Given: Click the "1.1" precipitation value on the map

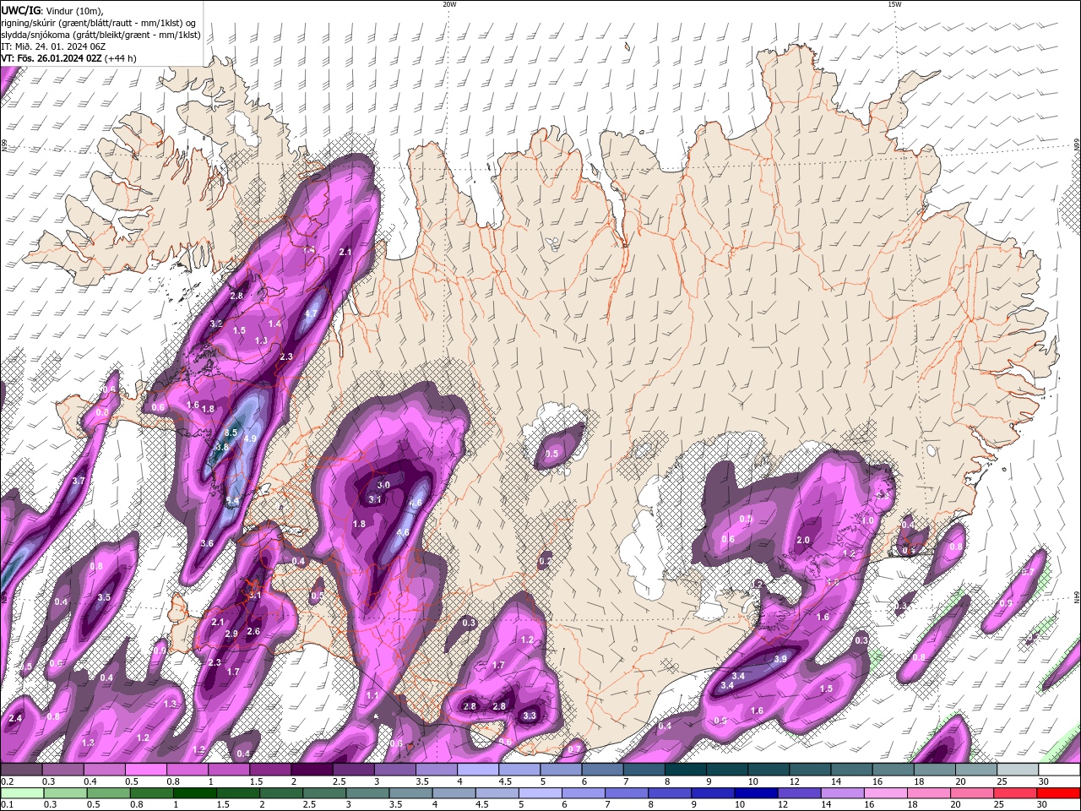Looking at the screenshot, I should [372, 695].
